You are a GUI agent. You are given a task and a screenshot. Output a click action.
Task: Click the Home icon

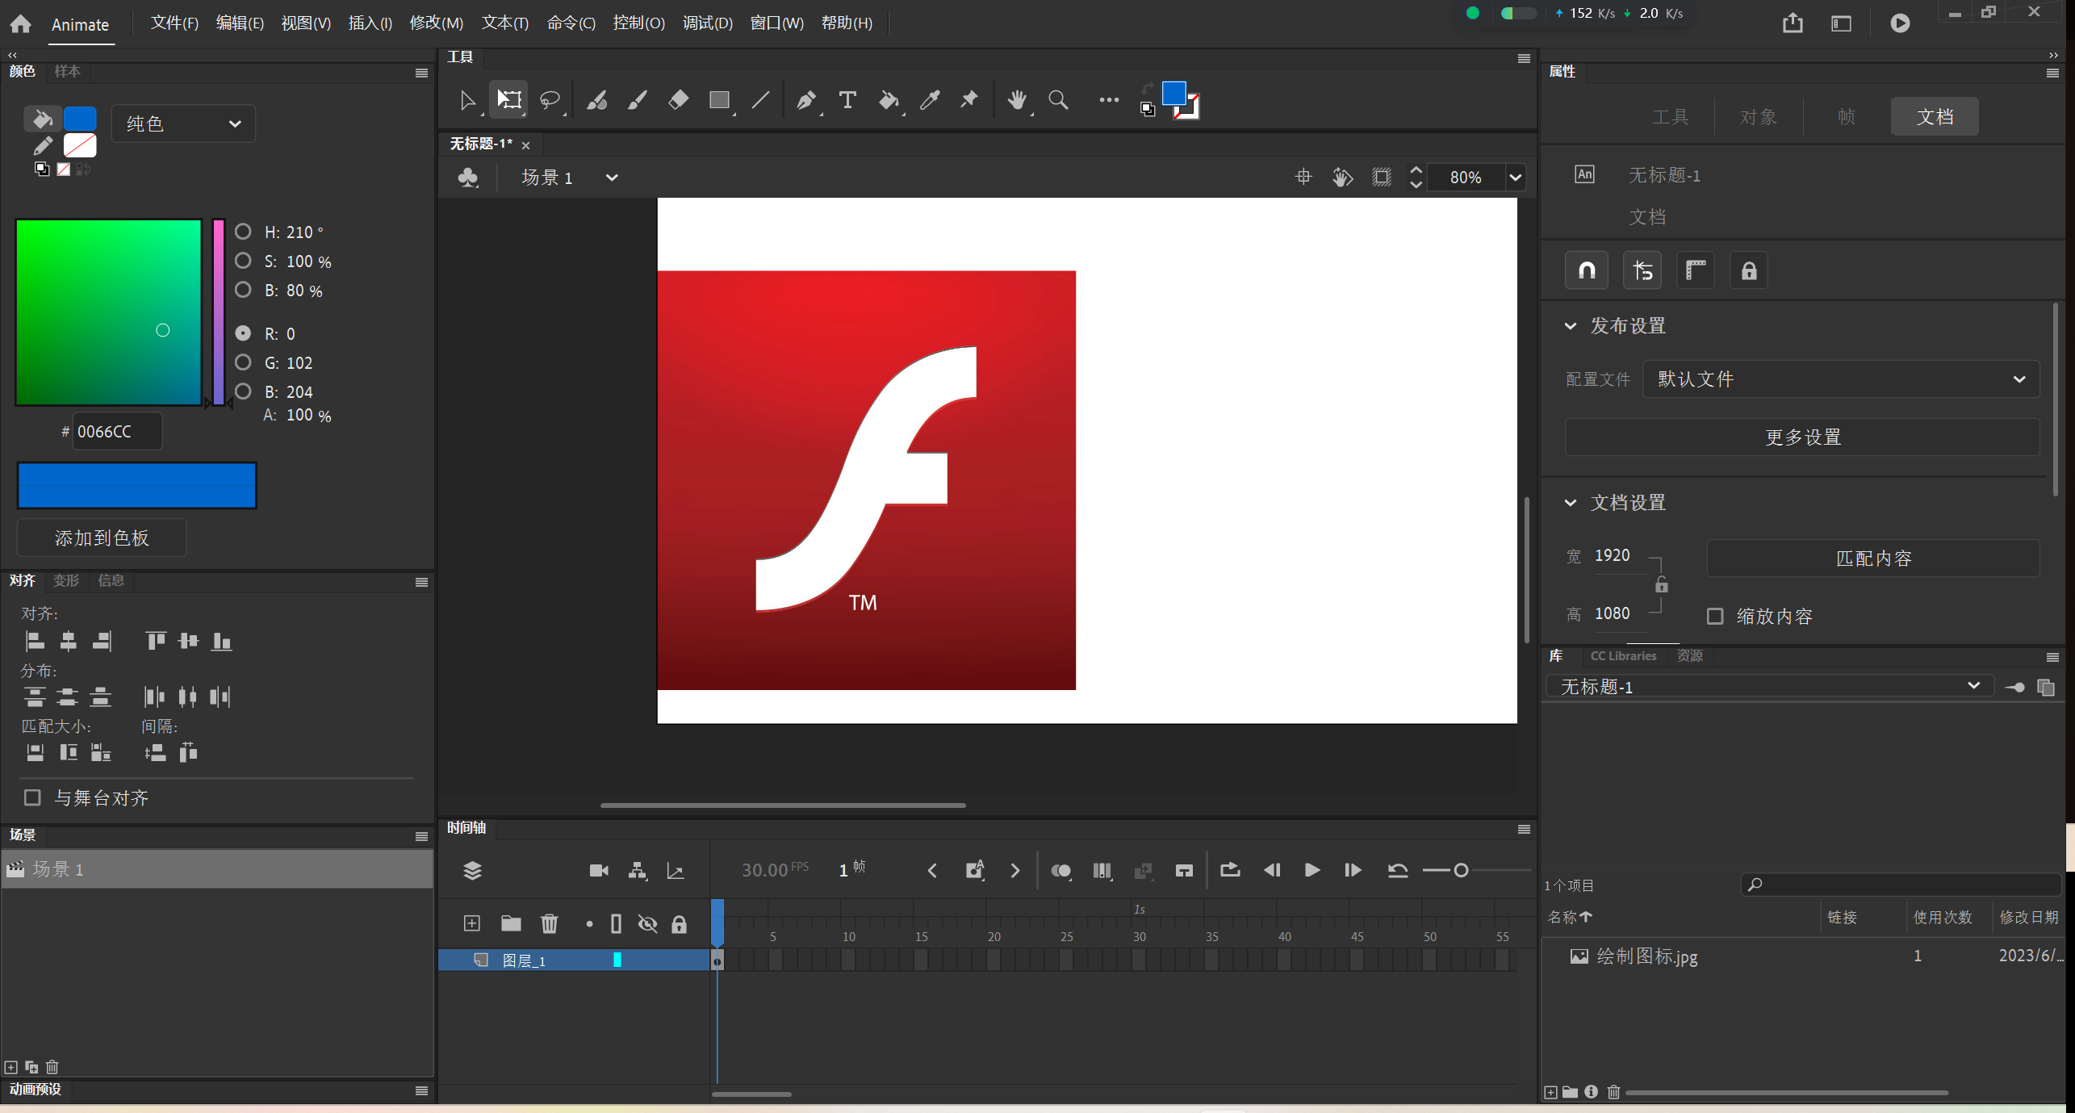tap(21, 23)
